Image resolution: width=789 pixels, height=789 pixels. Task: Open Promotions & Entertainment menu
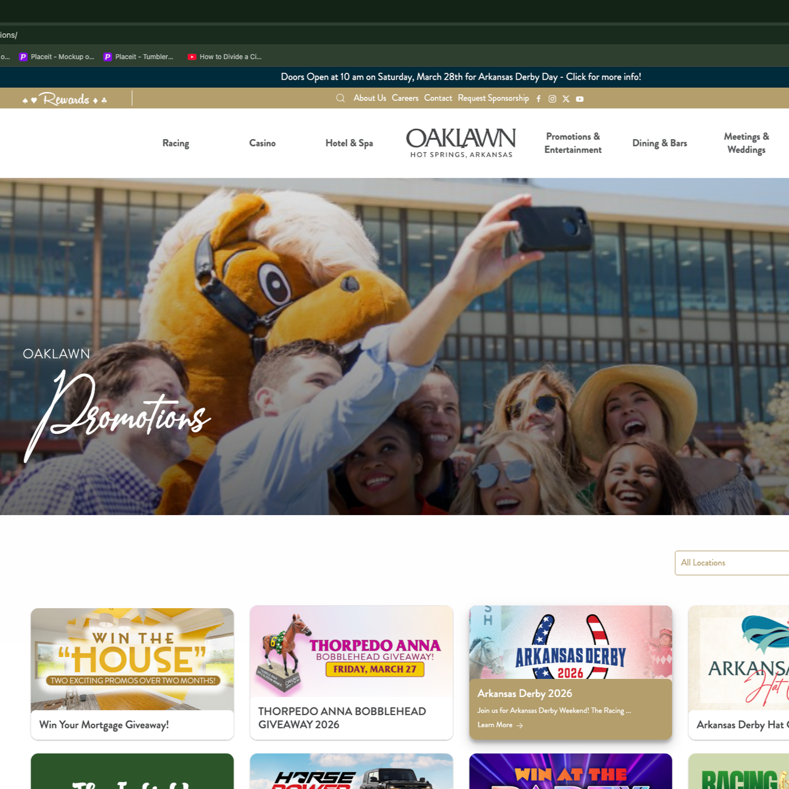point(573,143)
